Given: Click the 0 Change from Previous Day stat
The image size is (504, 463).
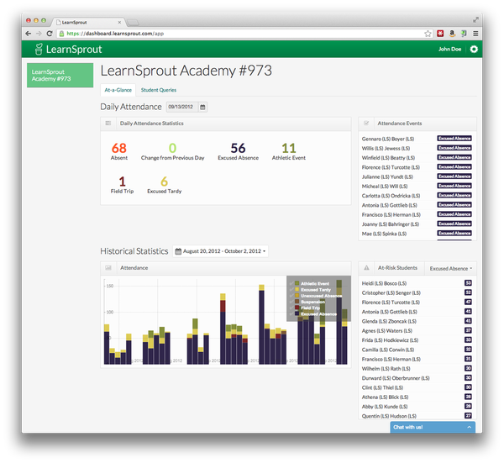Looking at the screenshot, I should [x=172, y=152].
